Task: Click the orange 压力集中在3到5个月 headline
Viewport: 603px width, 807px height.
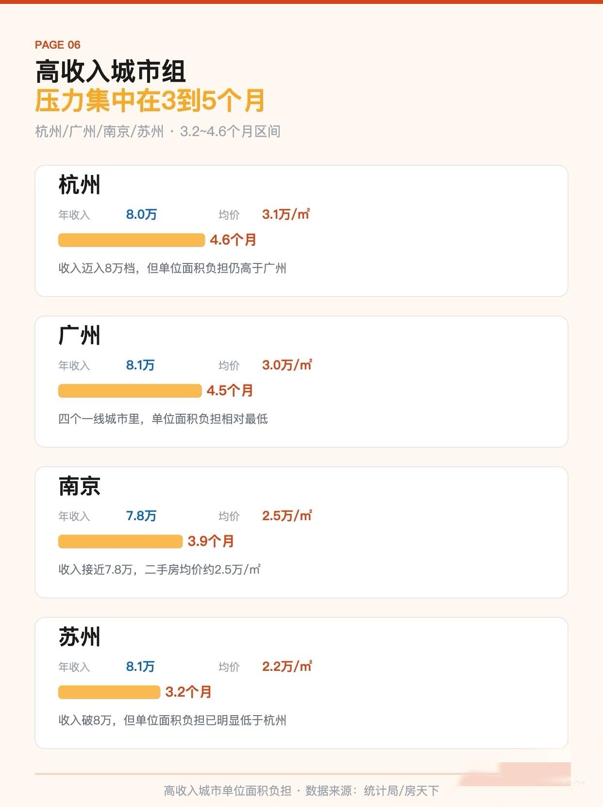Action: tap(151, 100)
